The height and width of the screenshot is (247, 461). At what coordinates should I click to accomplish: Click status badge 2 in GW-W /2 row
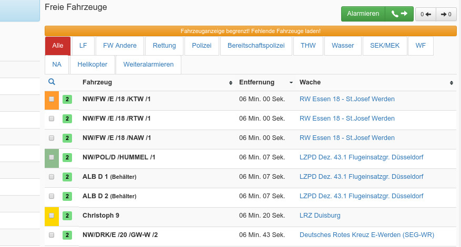click(67, 235)
